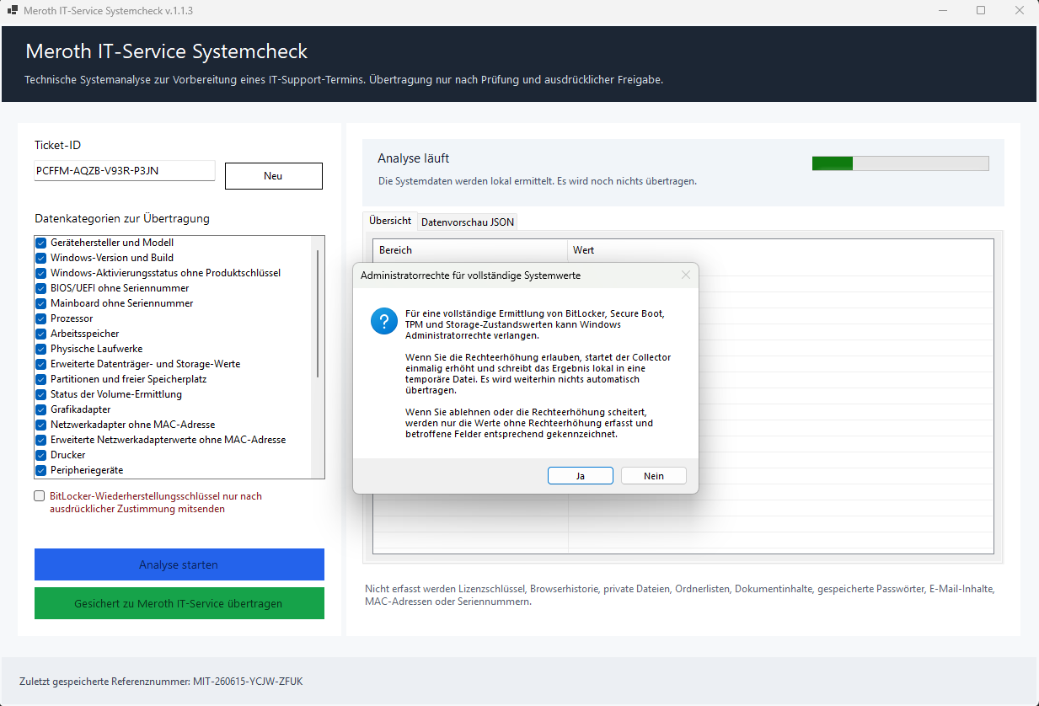The image size is (1039, 706).
Task: Uncheck the Peripheriegeräte category
Action: (x=40, y=470)
